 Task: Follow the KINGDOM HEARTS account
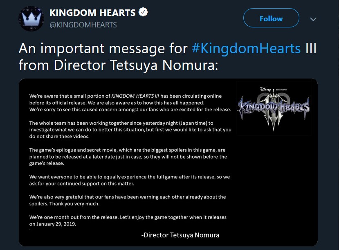pos(271,19)
